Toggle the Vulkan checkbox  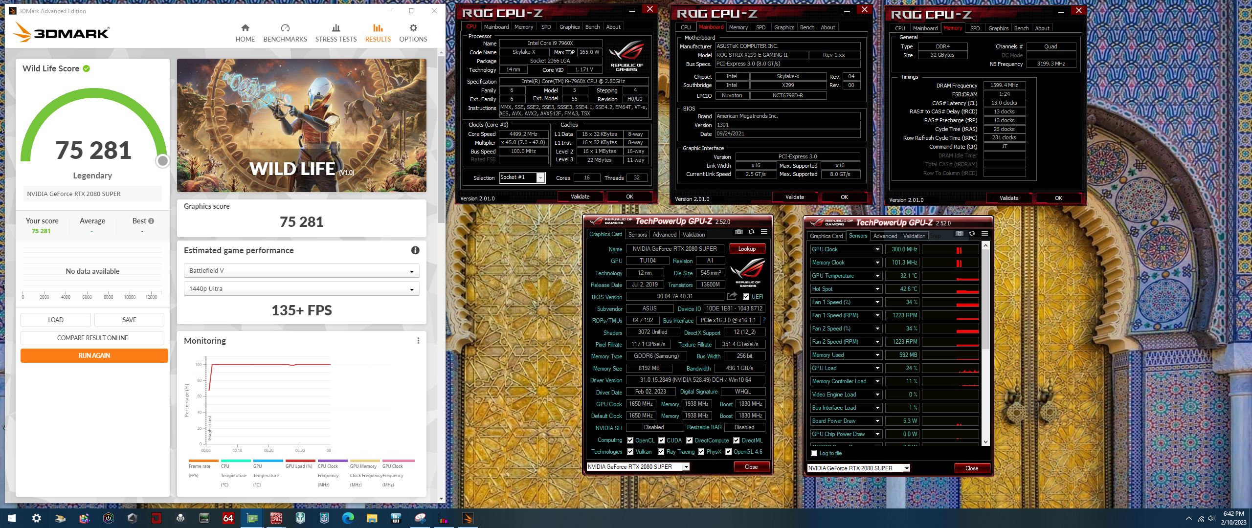[630, 452]
